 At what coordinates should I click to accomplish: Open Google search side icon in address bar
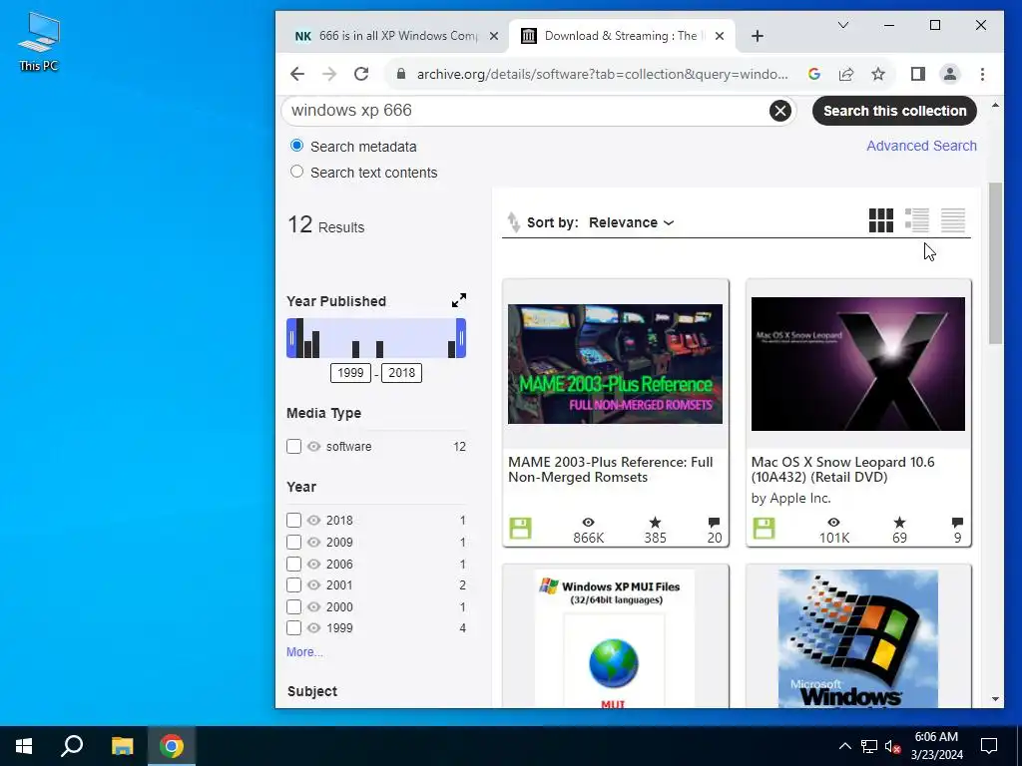click(814, 74)
